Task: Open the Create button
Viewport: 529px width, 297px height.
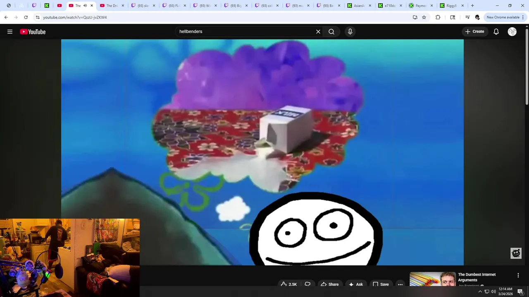Action: [x=474, y=32]
